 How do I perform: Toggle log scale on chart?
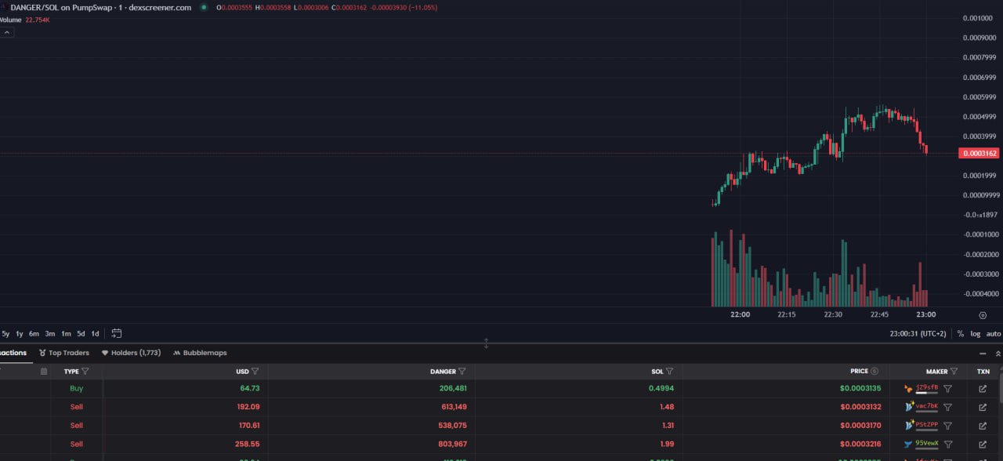coord(976,334)
